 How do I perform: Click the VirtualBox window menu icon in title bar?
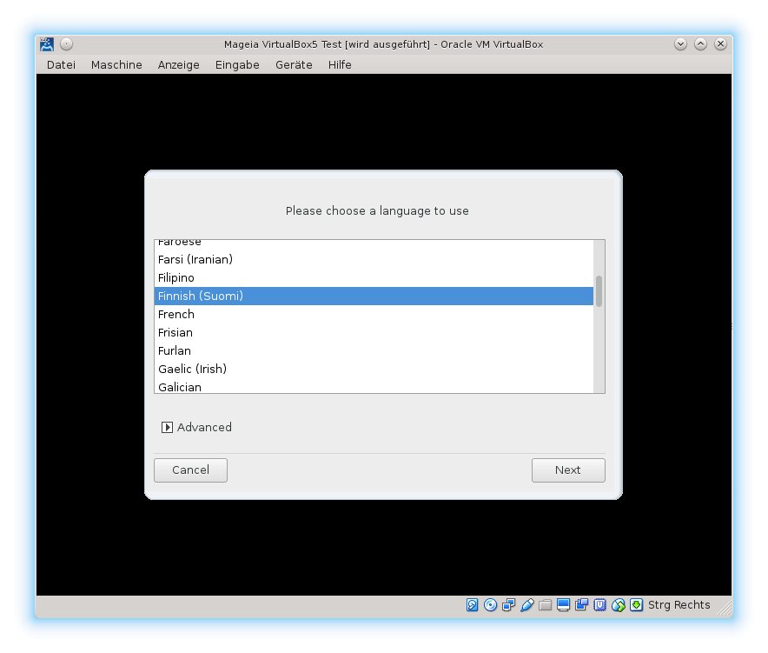(x=47, y=44)
